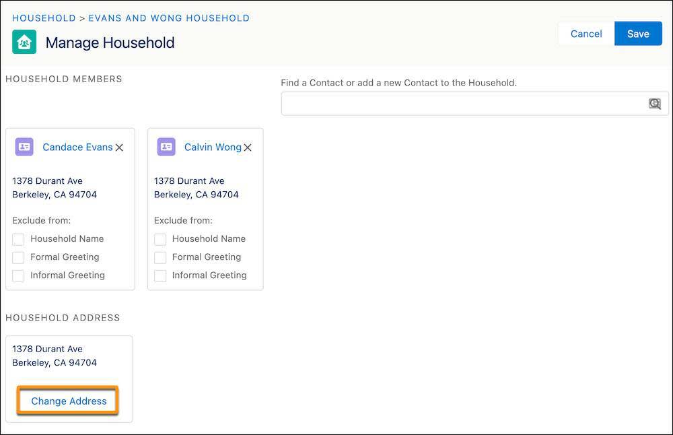Open EVANS AND WONG HOUSEHOLD breadcrumb

tap(169, 18)
